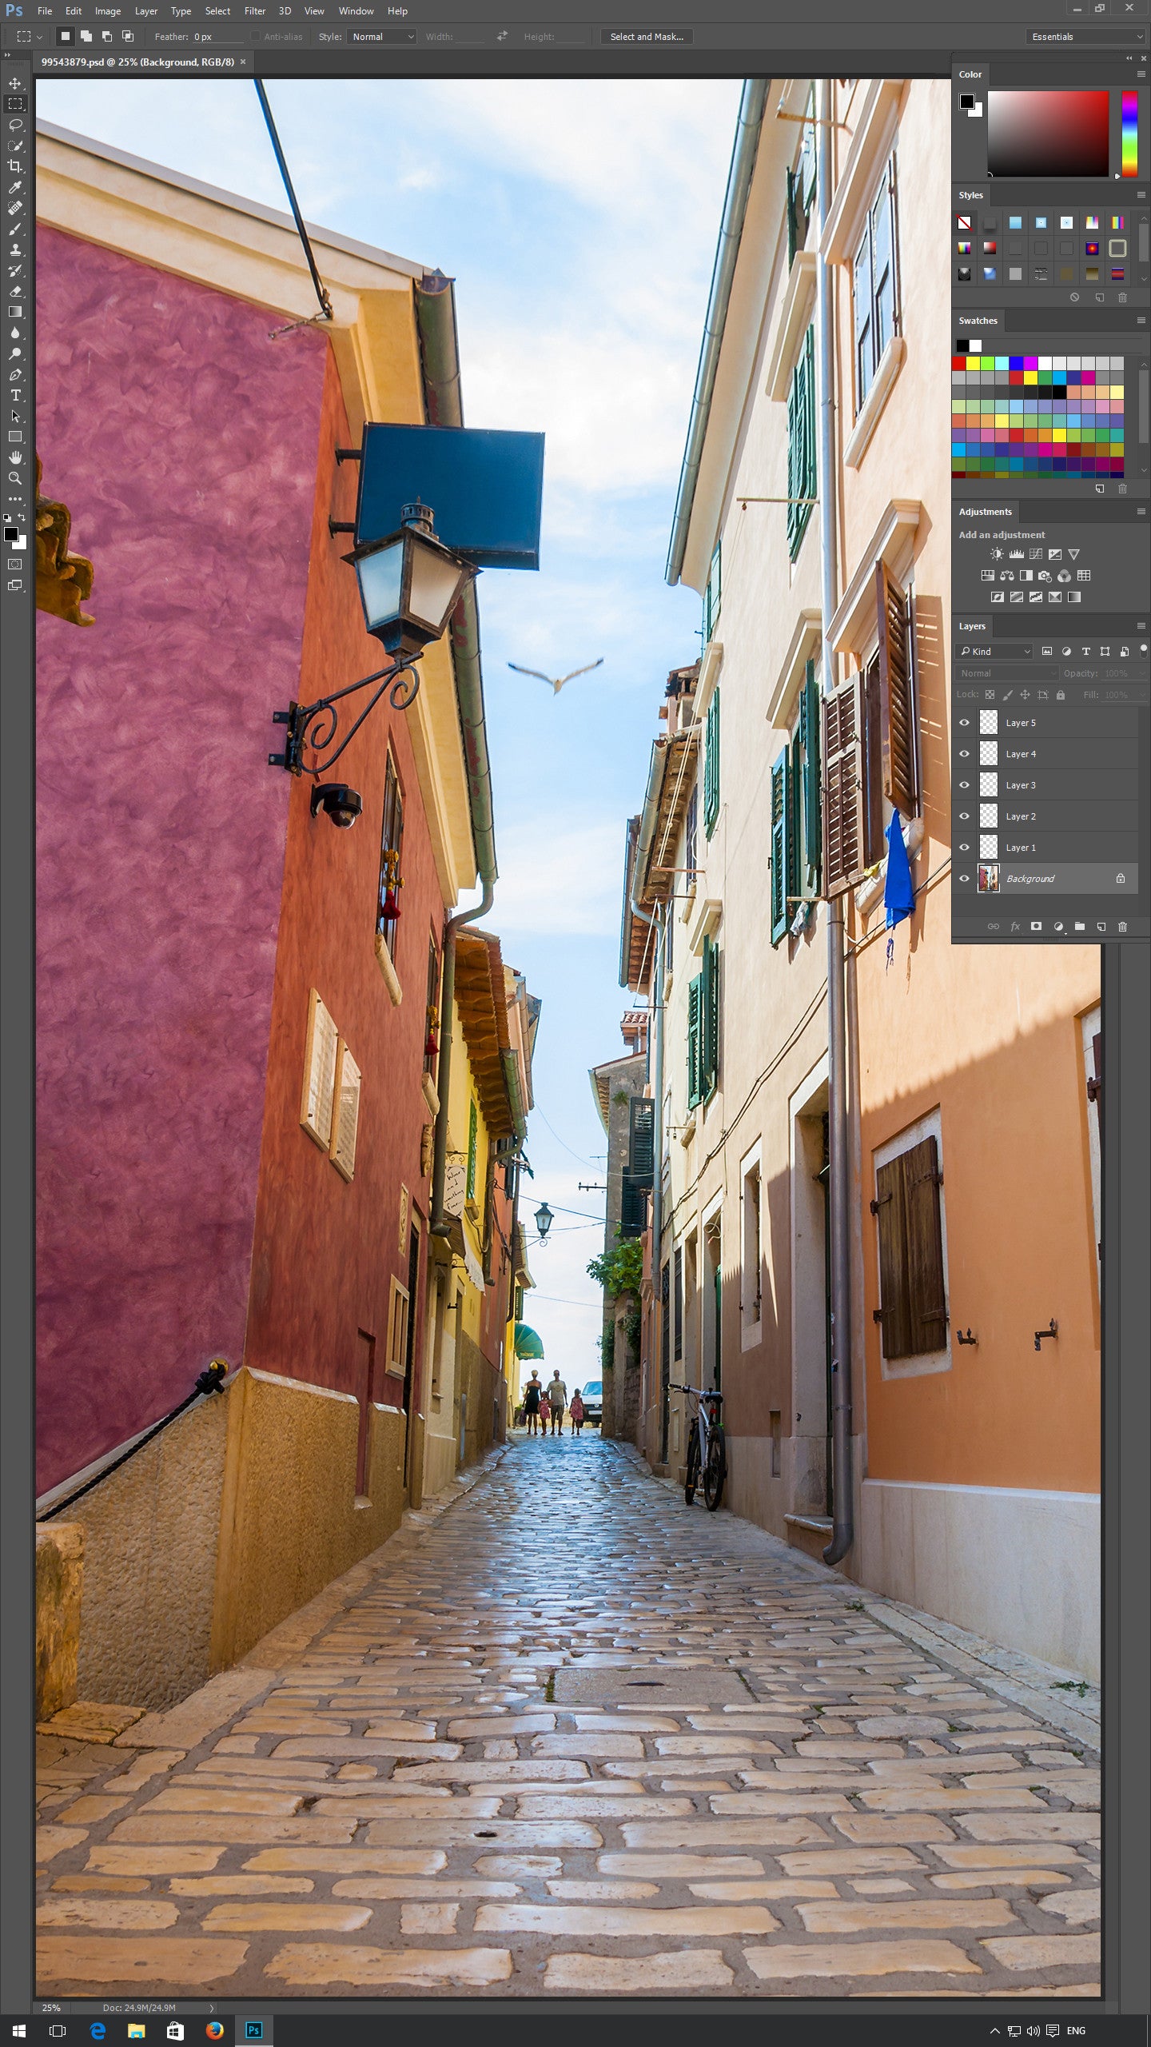Open the Filter menu
This screenshot has width=1151, height=2047.
tap(255, 11)
